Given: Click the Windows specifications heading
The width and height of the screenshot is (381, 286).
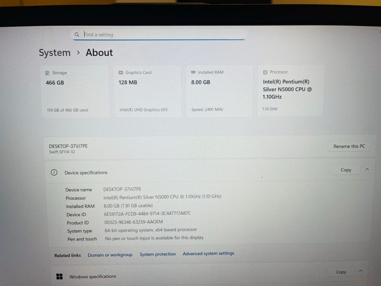Looking at the screenshot, I should [93, 276].
